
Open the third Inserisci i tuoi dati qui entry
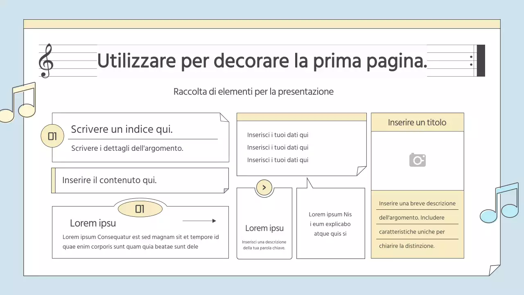(x=278, y=160)
